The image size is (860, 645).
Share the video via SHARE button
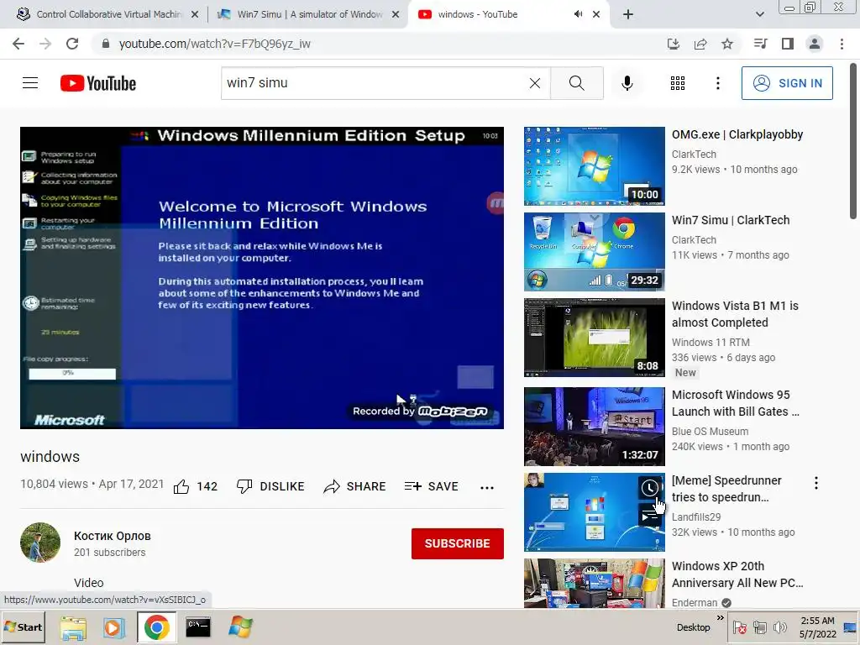pyautogui.click(x=355, y=486)
